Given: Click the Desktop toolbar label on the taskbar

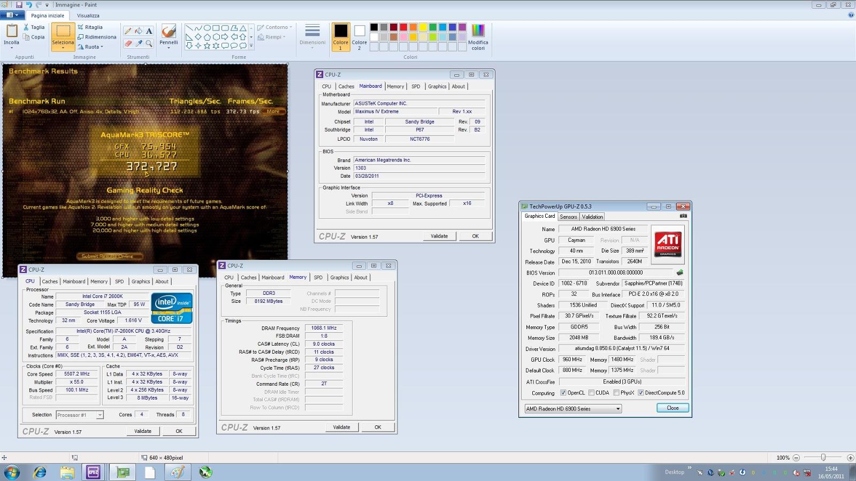Looking at the screenshot, I should (x=674, y=472).
